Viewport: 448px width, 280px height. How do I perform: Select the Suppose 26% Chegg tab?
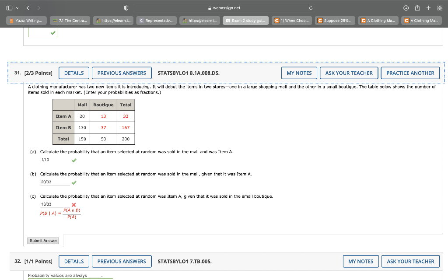tap(335, 20)
